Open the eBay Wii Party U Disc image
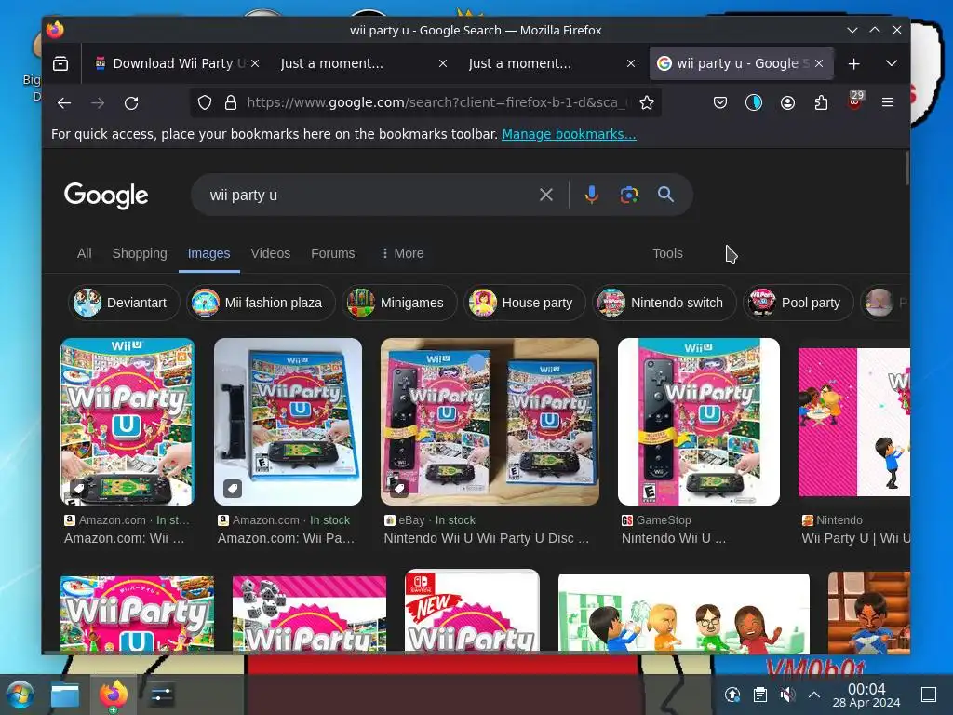This screenshot has width=953, height=715. coord(490,422)
